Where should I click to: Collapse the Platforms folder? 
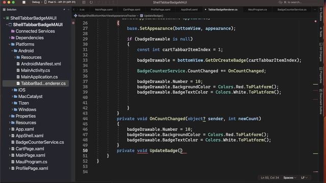(x=10, y=44)
